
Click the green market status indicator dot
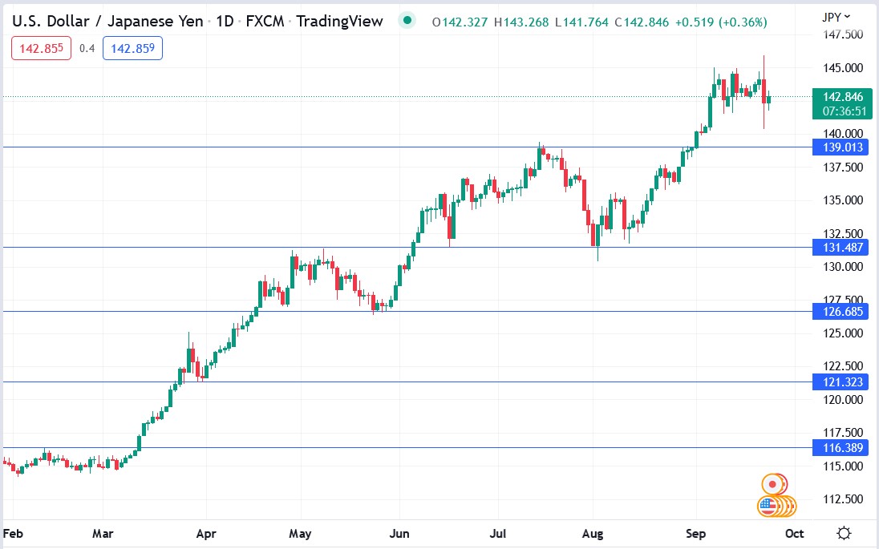[407, 21]
